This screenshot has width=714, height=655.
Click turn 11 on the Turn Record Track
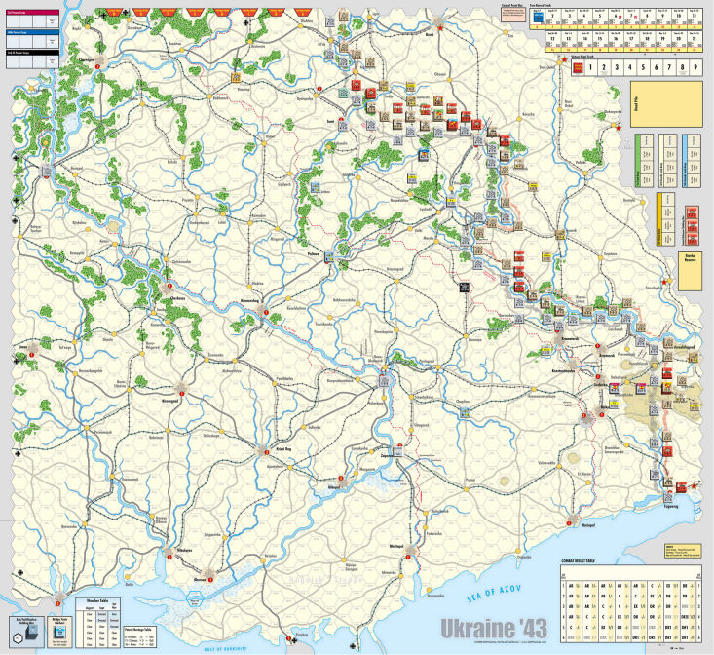point(694,17)
